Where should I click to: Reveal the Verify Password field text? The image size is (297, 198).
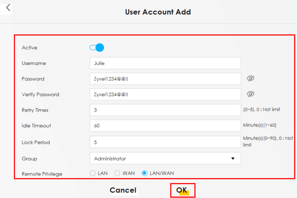pyautogui.click(x=250, y=94)
